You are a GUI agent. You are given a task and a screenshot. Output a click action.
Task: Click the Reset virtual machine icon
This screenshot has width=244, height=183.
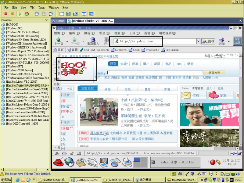27,14
